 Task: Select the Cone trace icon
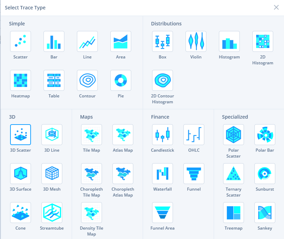pos(21,213)
